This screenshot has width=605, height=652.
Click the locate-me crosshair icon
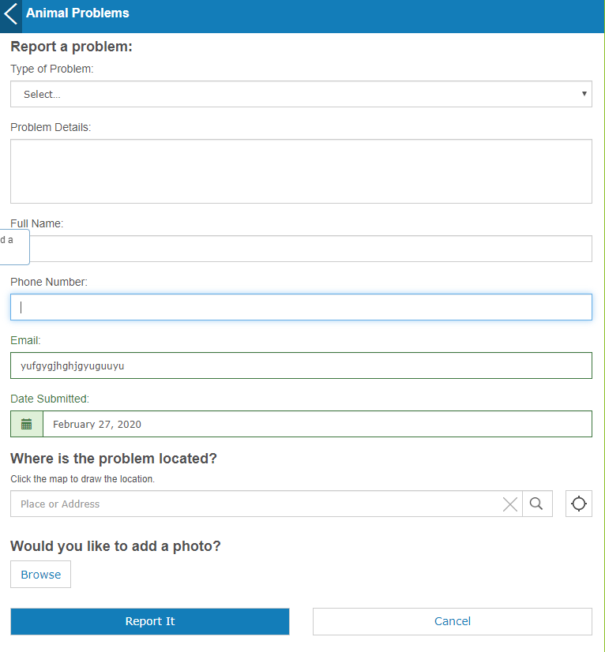pyautogui.click(x=579, y=504)
